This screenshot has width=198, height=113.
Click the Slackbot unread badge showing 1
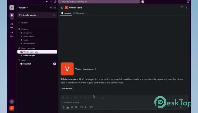click(x=55, y=64)
